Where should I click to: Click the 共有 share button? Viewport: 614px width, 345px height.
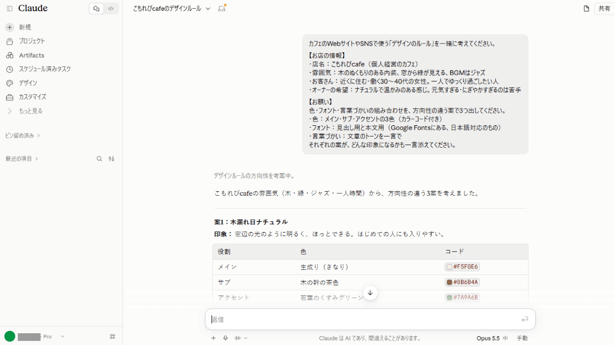604,9
